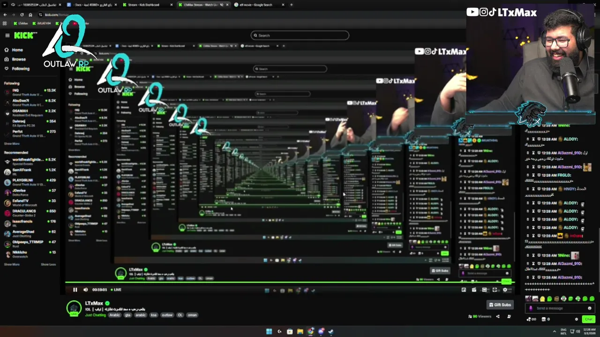600x337 pixels.
Task: Open the LTxMax bookmark
Action: (x=21, y=23)
